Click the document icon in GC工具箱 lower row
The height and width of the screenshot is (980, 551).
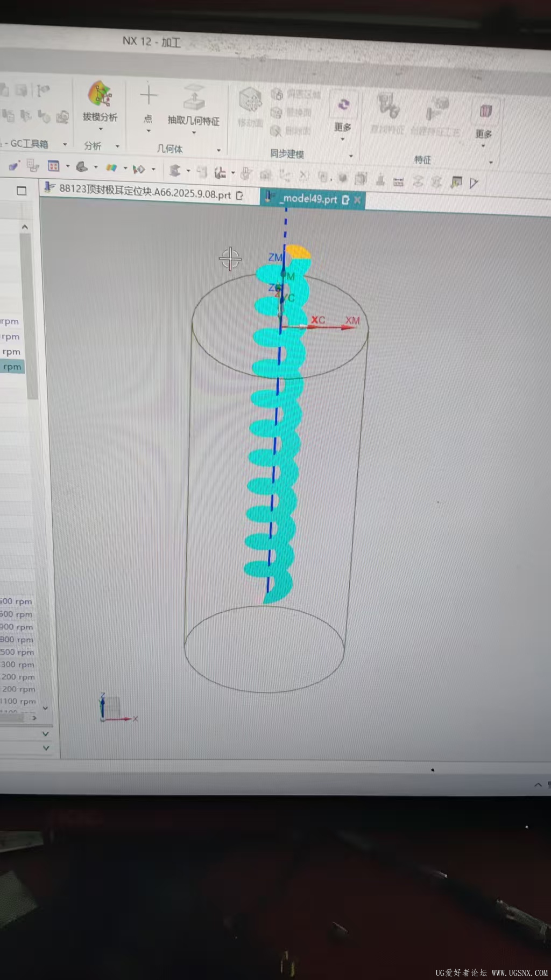[62, 117]
